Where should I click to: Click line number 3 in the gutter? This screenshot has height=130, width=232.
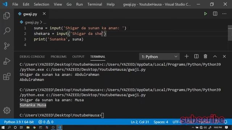tap(25, 39)
